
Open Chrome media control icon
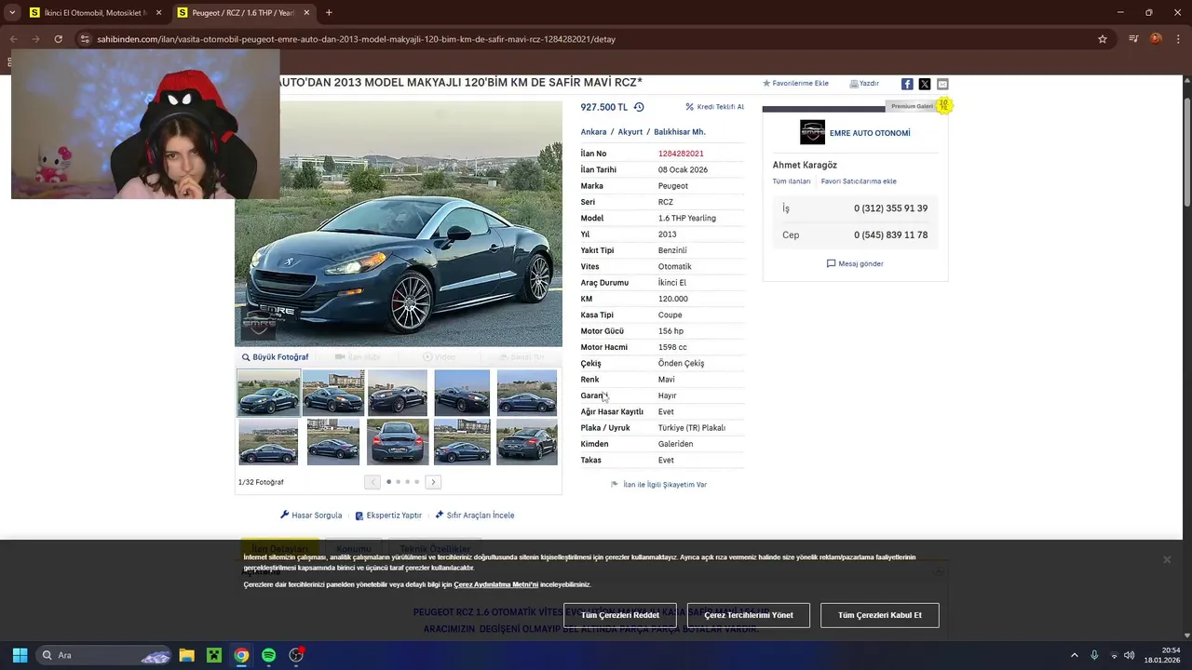coord(1133,39)
